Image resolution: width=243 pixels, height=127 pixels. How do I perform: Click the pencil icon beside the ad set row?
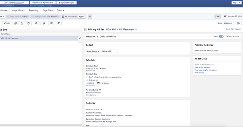click(x=80, y=38)
